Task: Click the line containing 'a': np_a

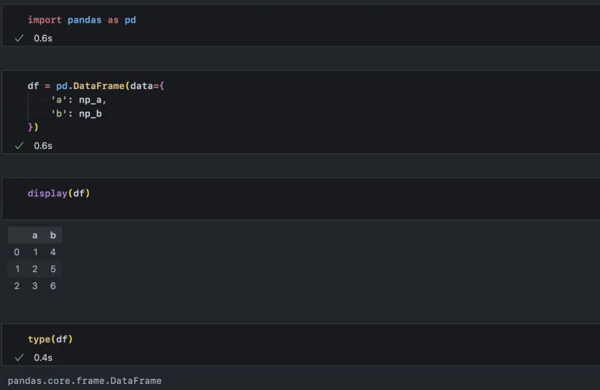Action: [78, 100]
